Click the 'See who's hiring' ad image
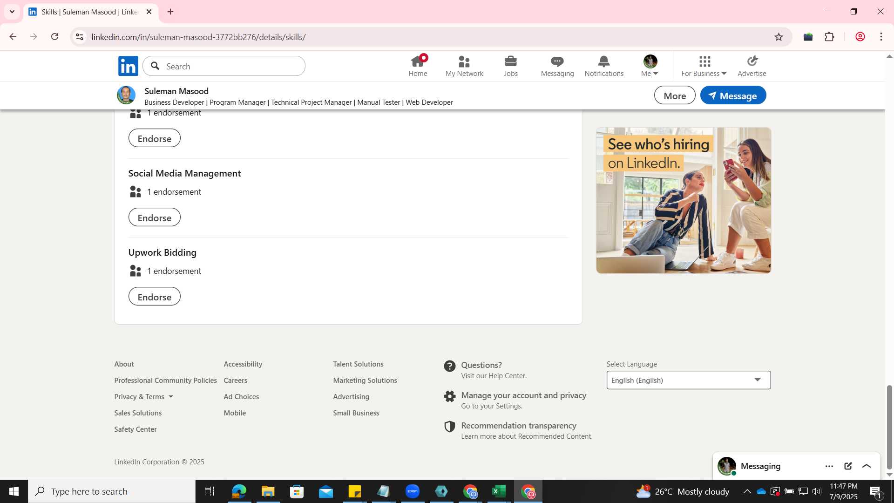This screenshot has width=894, height=503. 684,200
